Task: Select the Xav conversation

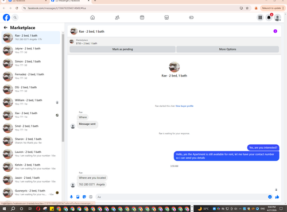Action: pos(31,115)
